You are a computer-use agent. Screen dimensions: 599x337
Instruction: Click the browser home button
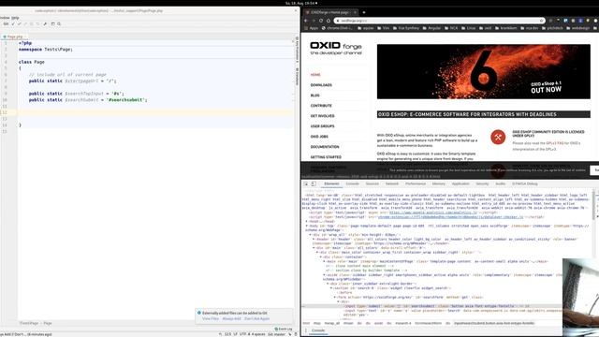click(x=329, y=21)
